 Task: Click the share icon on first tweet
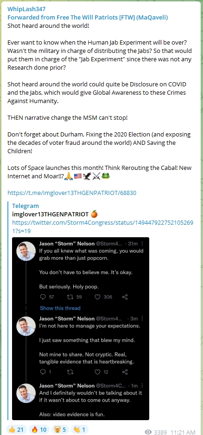(x=125, y=297)
